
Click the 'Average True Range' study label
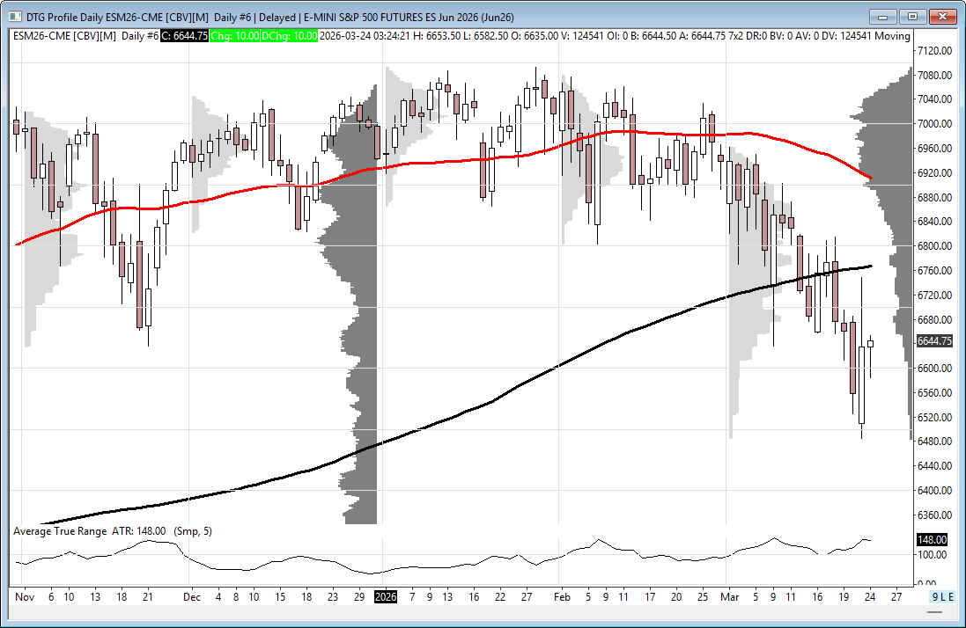coord(60,531)
